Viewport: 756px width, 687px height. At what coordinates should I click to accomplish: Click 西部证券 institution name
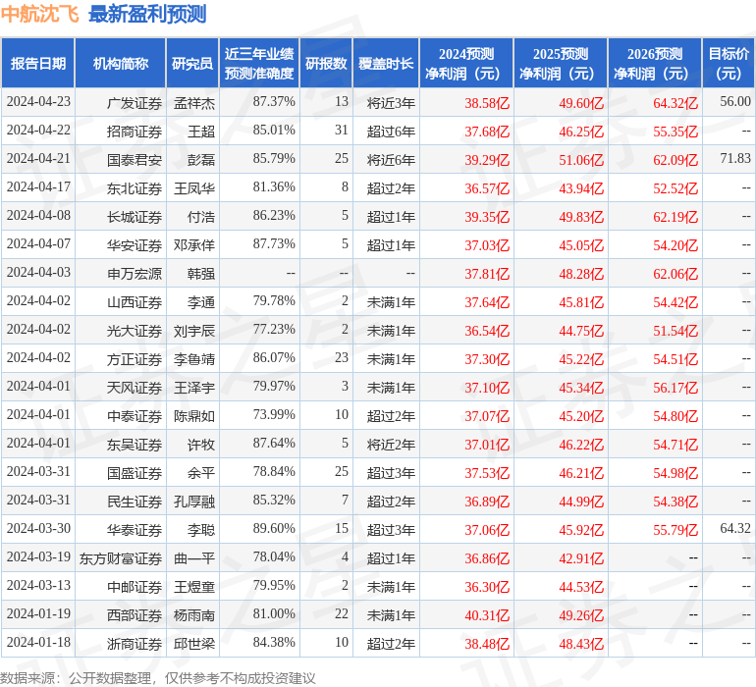pyautogui.click(x=135, y=615)
